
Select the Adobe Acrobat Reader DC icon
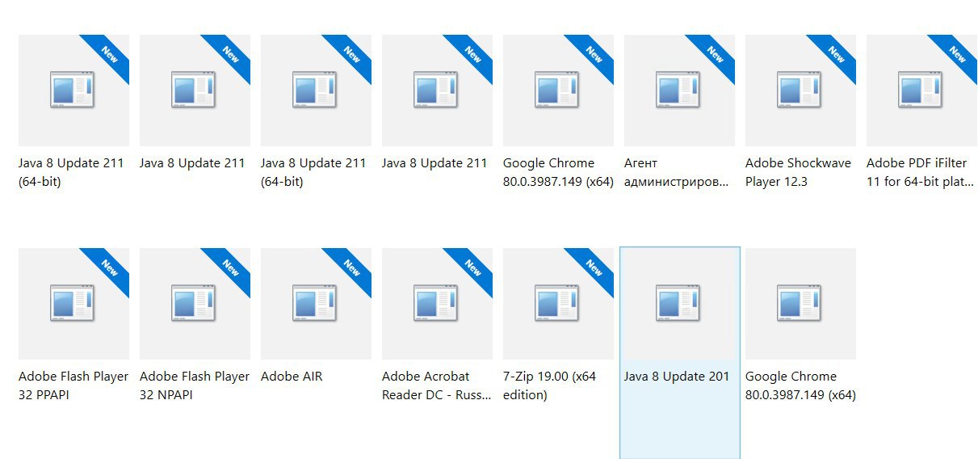click(x=437, y=304)
